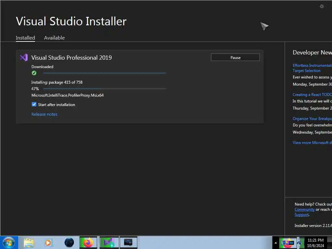Launch Windows Media Player from taskbar
Viewport: 332px width, 249px height.
coord(48,243)
